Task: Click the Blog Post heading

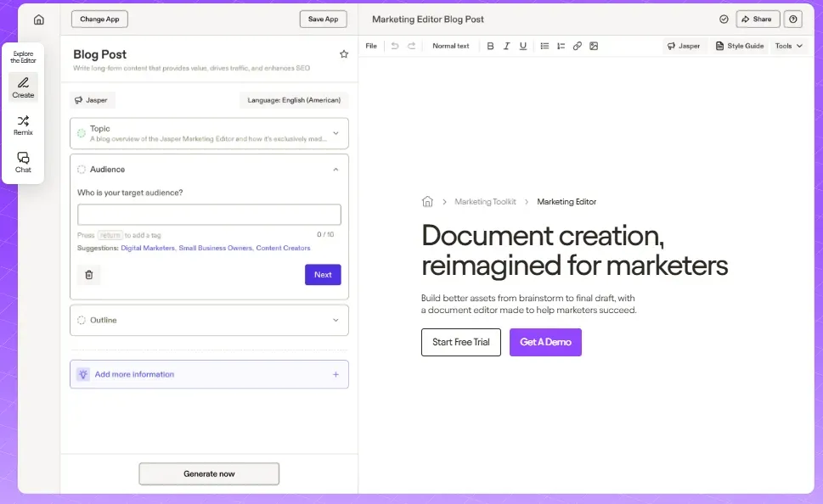Action: [99, 54]
